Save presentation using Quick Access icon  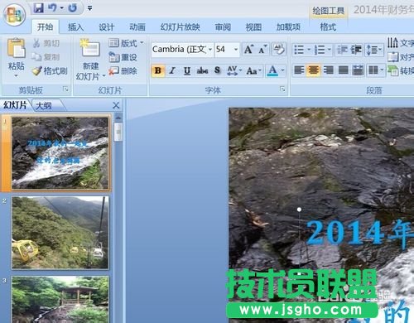click(x=39, y=7)
